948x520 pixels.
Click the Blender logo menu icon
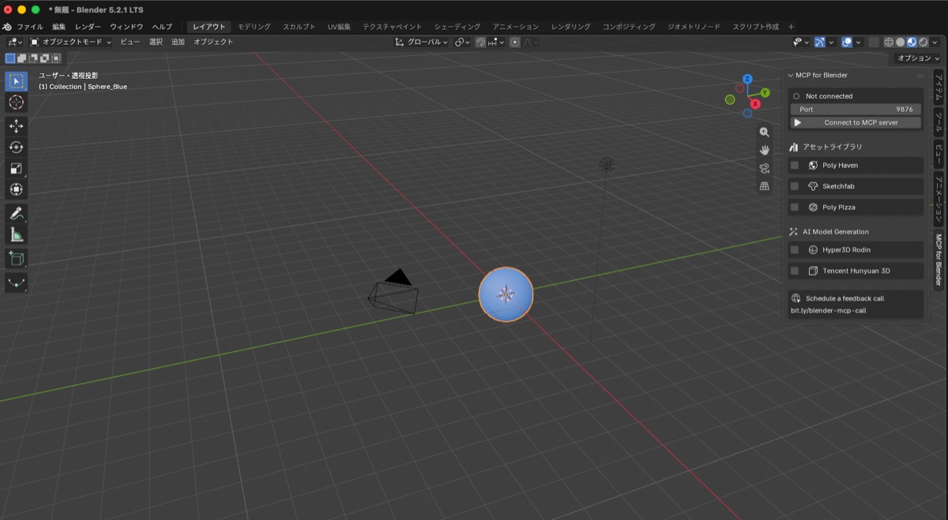pos(7,26)
